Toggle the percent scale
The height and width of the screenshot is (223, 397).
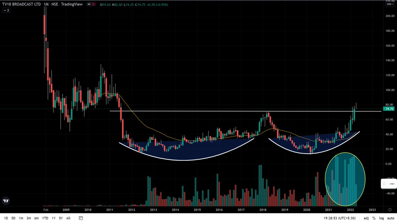[374, 218]
